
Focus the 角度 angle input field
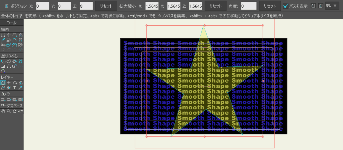coord(249,6)
